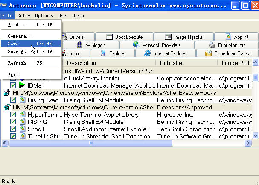Image resolution: width=259 pixels, height=185 pixels.
Task: Click the vertical scrollbar down arrow
Action: click(x=255, y=136)
